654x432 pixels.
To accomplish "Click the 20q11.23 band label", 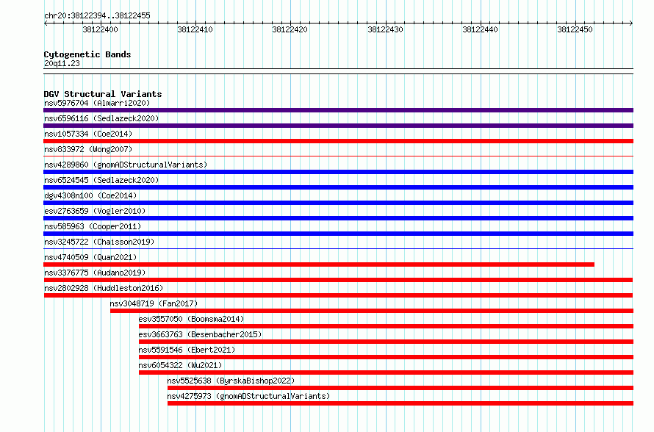I will pyautogui.click(x=62, y=63).
